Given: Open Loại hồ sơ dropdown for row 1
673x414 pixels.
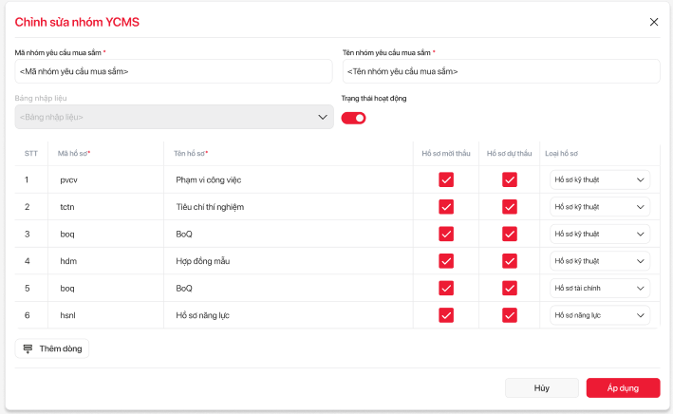Looking at the screenshot, I should click(600, 179).
